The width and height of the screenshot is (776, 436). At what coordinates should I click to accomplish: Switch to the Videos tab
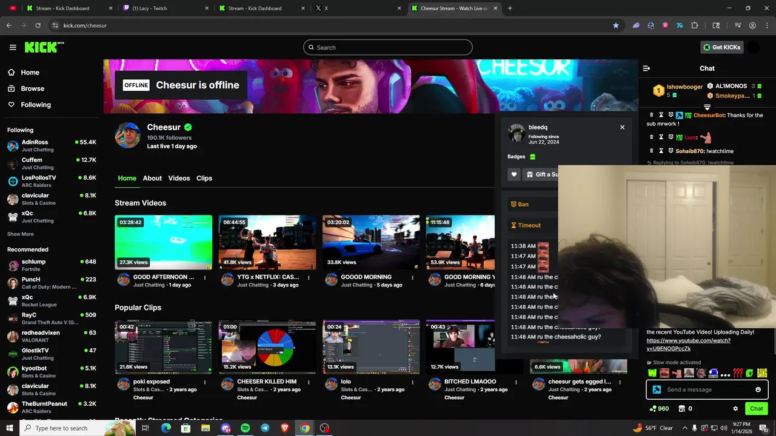click(x=179, y=178)
